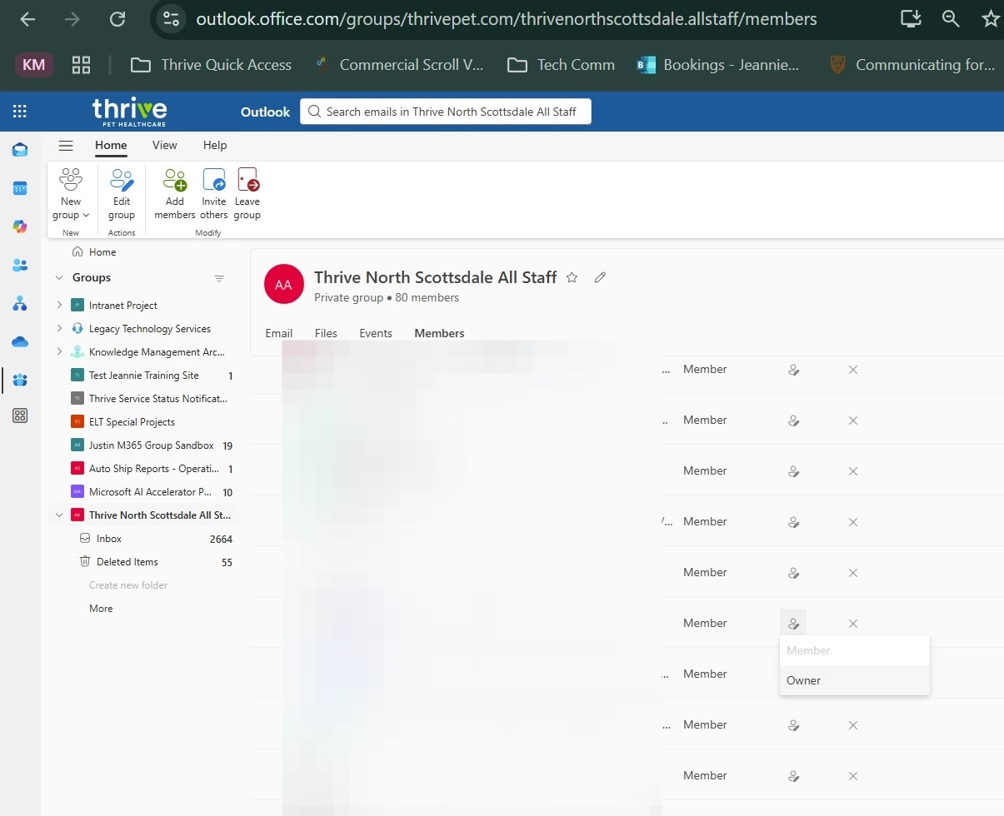This screenshot has width=1004, height=816.
Task: Open Calendar from the left app rail
Action: (x=20, y=188)
